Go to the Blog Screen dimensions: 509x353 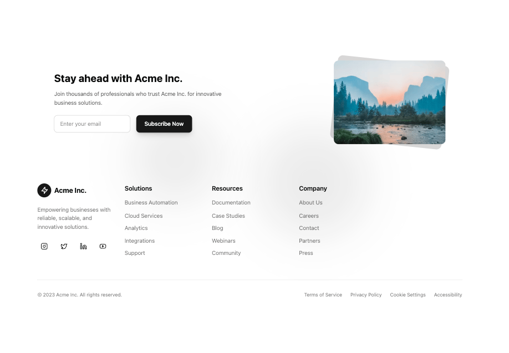click(217, 228)
